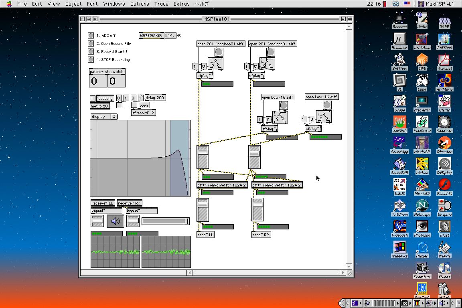Open the MaxMSP desktop alias
The height and width of the screenshot is (308, 462).
[422, 145]
